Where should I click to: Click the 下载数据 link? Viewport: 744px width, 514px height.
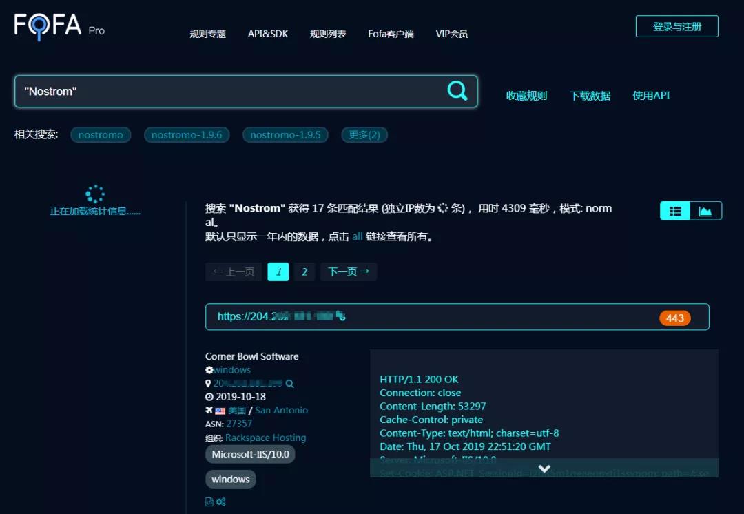pyautogui.click(x=590, y=95)
